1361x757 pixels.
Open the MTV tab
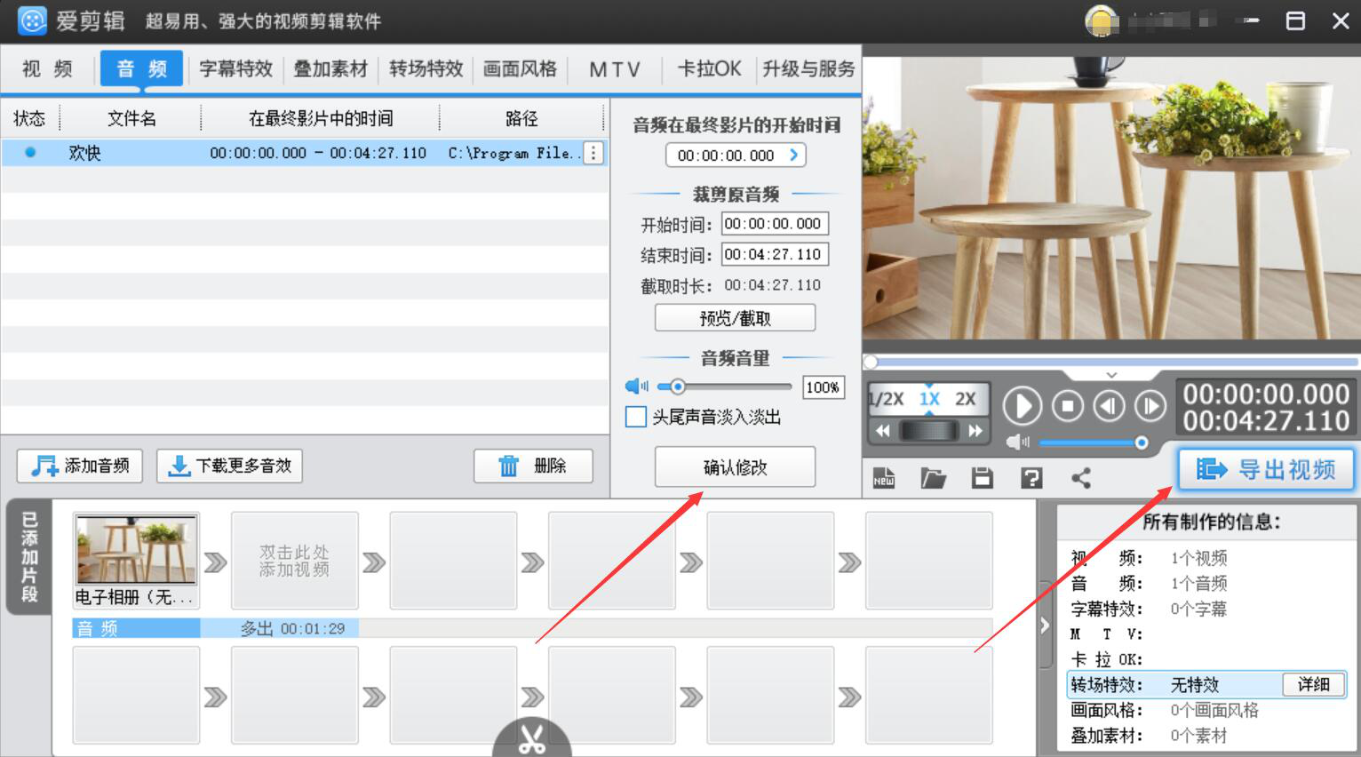click(x=614, y=68)
